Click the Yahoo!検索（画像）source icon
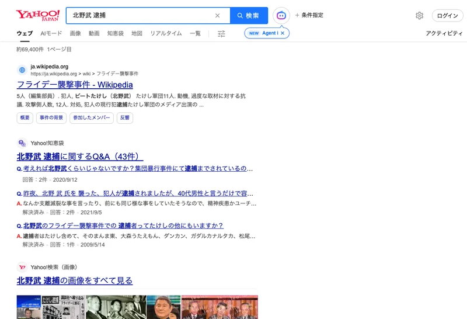467x319 pixels. [22, 267]
